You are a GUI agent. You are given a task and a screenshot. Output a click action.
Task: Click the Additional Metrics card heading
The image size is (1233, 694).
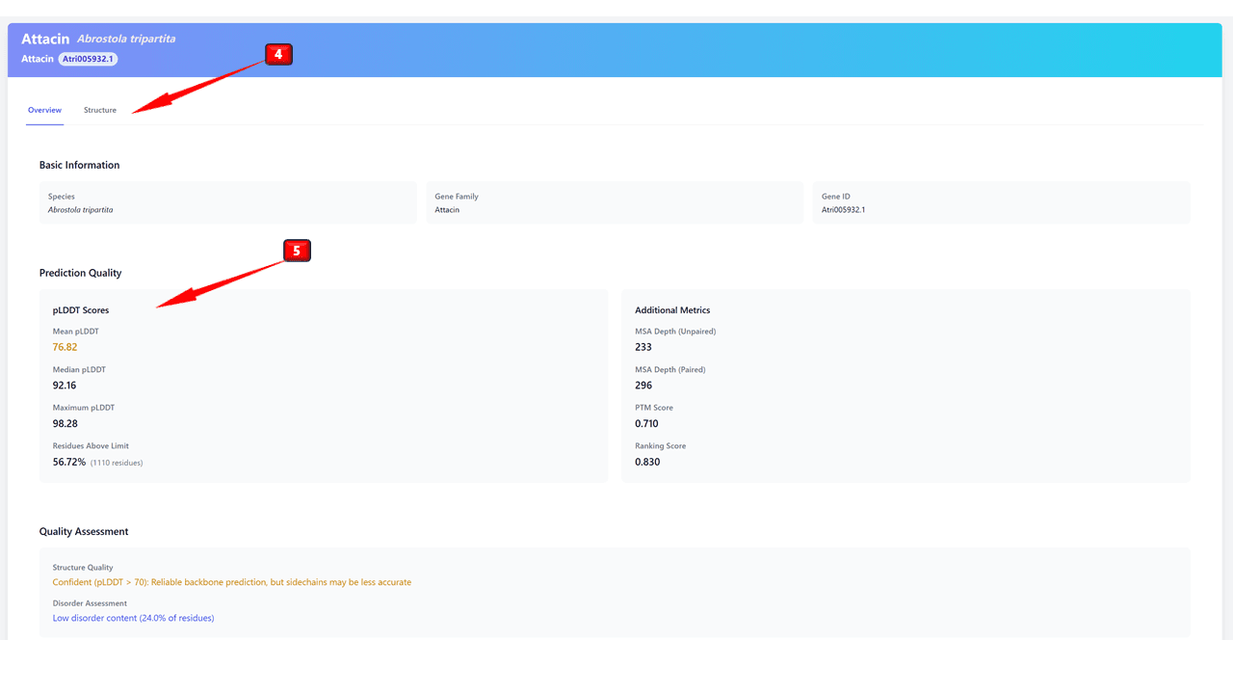point(672,310)
